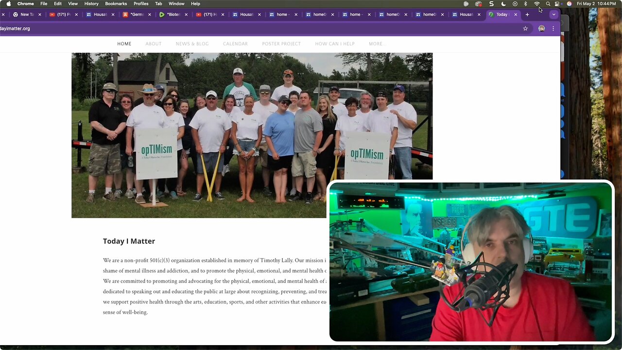Viewport: 622px width, 350px height.
Task: Click the date and time Fri May 2
Action: (x=597, y=3)
